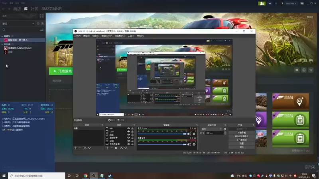Toggle lock of CSGO source

tap(132, 132)
